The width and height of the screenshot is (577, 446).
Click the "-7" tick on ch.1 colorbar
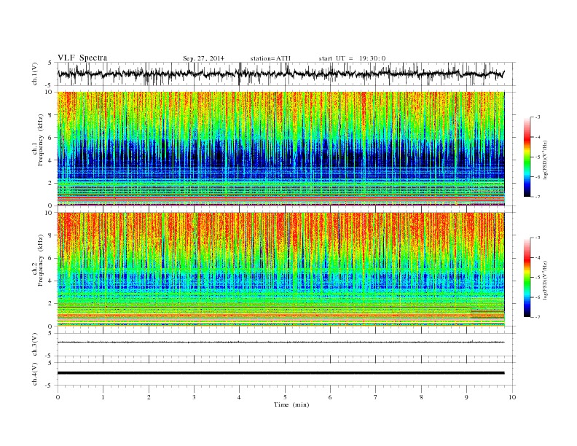(537, 197)
